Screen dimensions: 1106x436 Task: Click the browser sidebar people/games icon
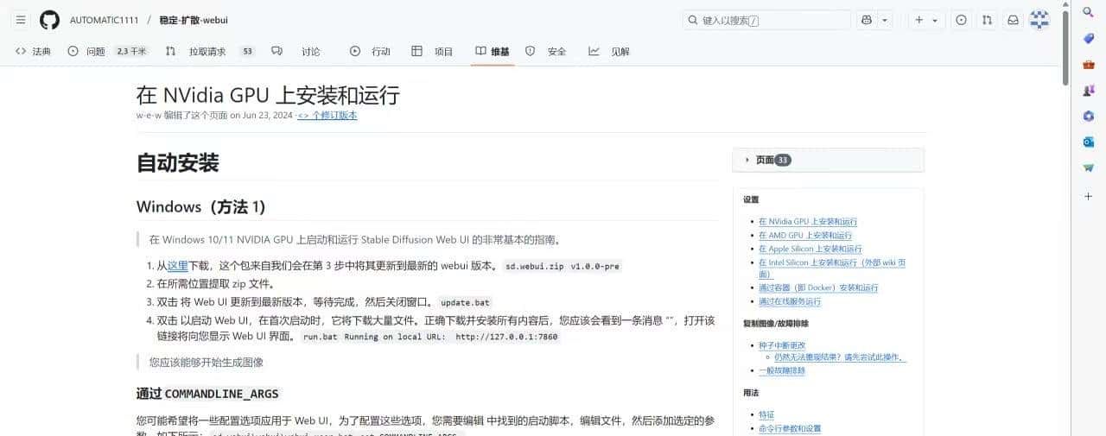1089,90
